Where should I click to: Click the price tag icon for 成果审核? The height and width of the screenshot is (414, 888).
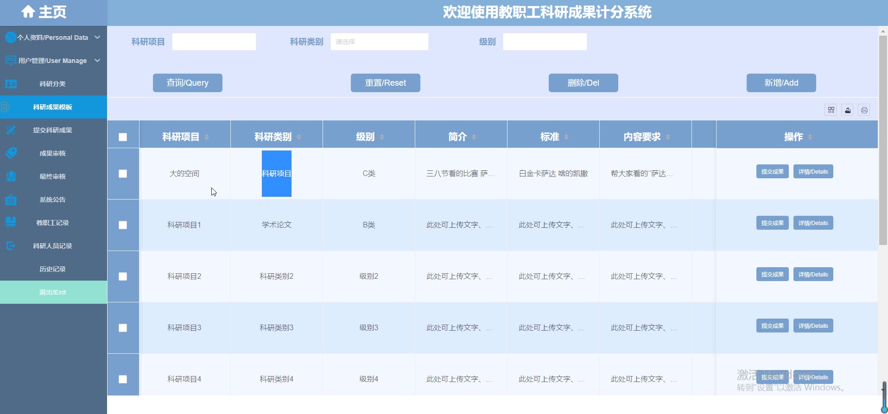pyautogui.click(x=11, y=153)
